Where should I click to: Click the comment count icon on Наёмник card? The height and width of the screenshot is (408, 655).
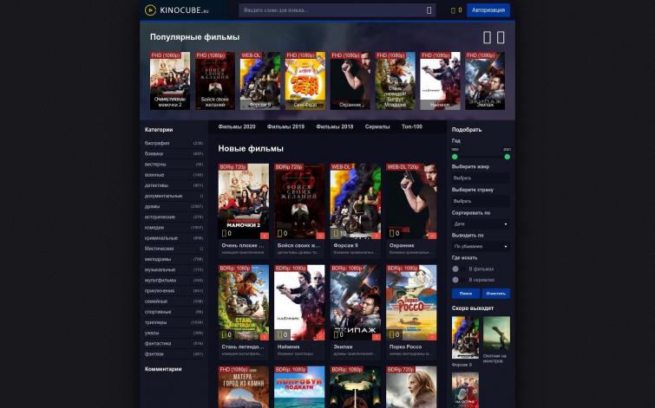280,334
